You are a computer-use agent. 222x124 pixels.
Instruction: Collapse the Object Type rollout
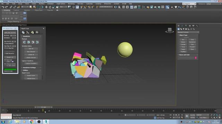[183, 35]
